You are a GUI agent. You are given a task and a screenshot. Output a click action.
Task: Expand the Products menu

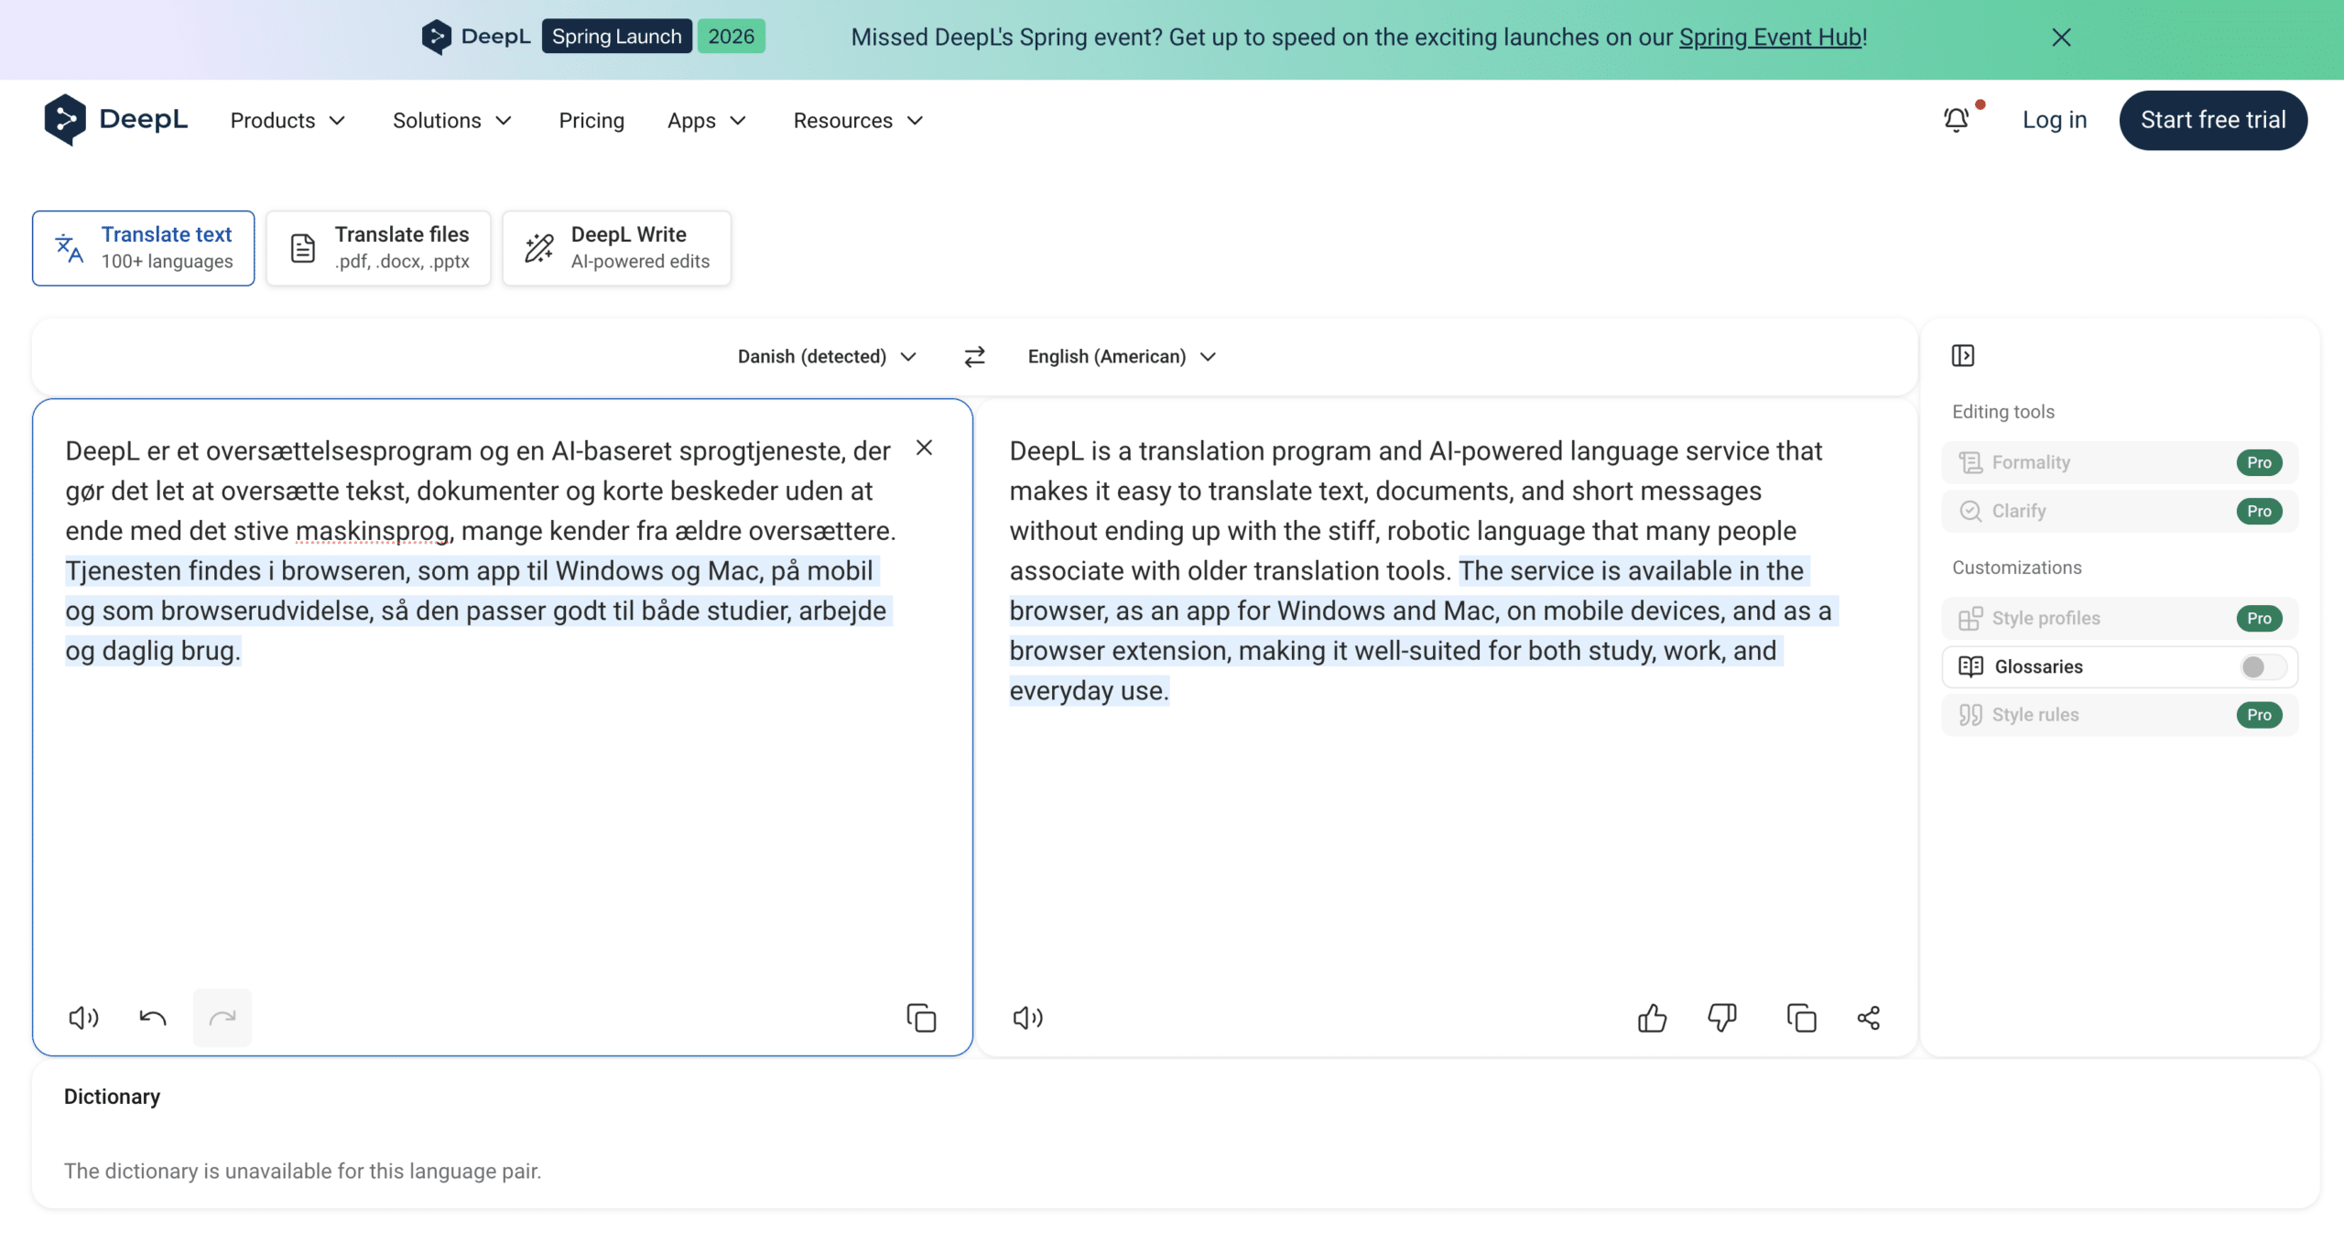pyautogui.click(x=288, y=120)
